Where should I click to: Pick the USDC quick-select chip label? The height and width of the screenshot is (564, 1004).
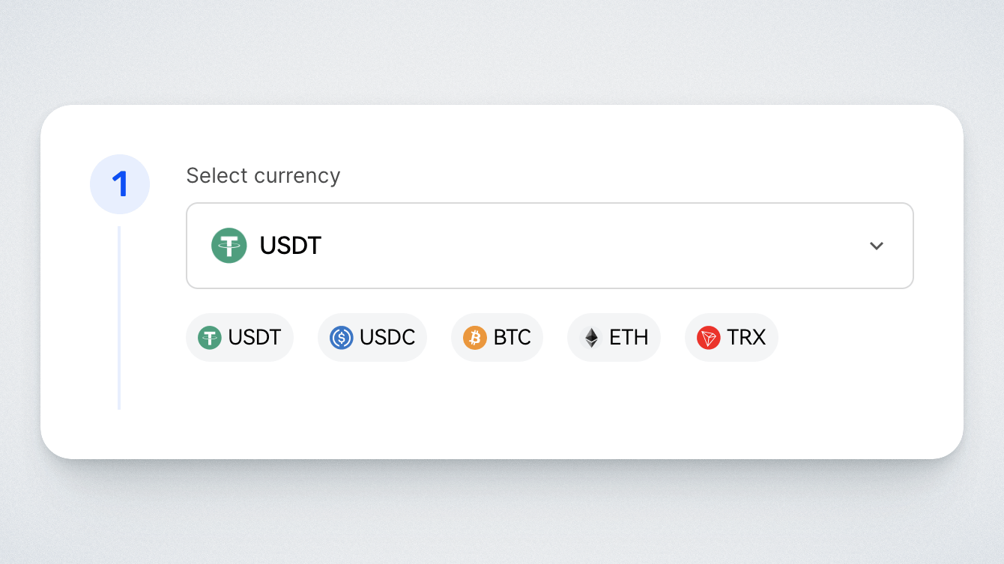(x=387, y=338)
